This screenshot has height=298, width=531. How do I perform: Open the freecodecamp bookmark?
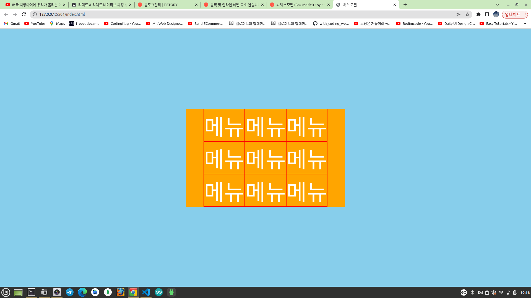[84, 23]
